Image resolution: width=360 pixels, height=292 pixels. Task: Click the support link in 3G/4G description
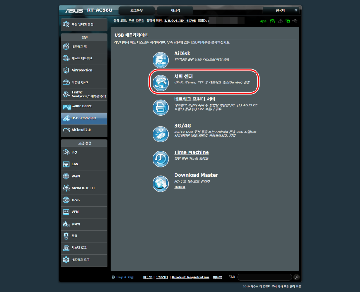pyautogui.click(x=232, y=136)
